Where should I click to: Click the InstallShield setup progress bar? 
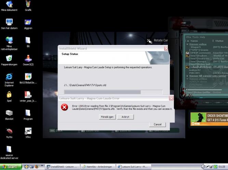coord(113,92)
